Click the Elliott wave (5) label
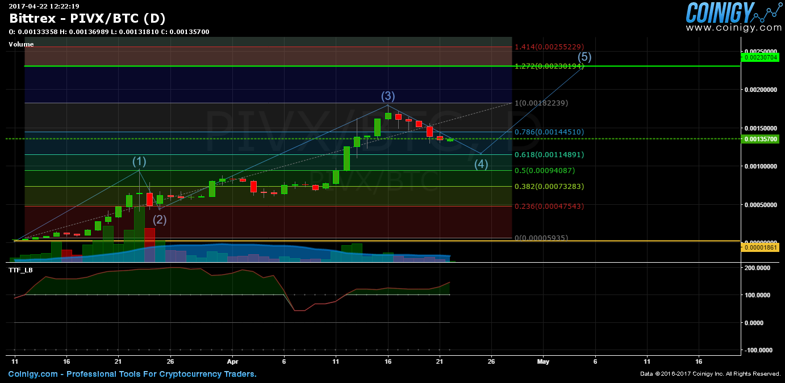The image size is (785, 383). click(584, 57)
